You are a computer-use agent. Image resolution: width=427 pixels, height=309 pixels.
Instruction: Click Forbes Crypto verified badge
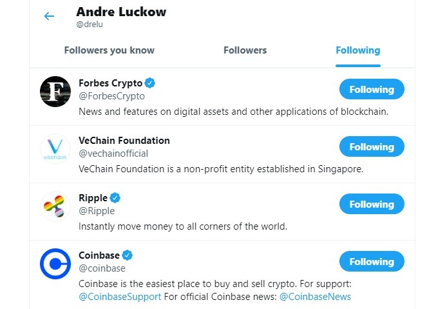149,83
